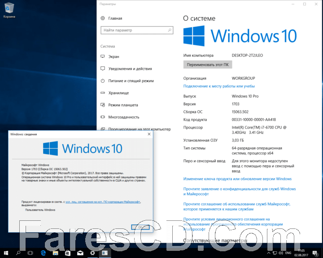Click the volume speaker tray icon
Viewport: 323px width, 258px height.
(x=281, y=253)
